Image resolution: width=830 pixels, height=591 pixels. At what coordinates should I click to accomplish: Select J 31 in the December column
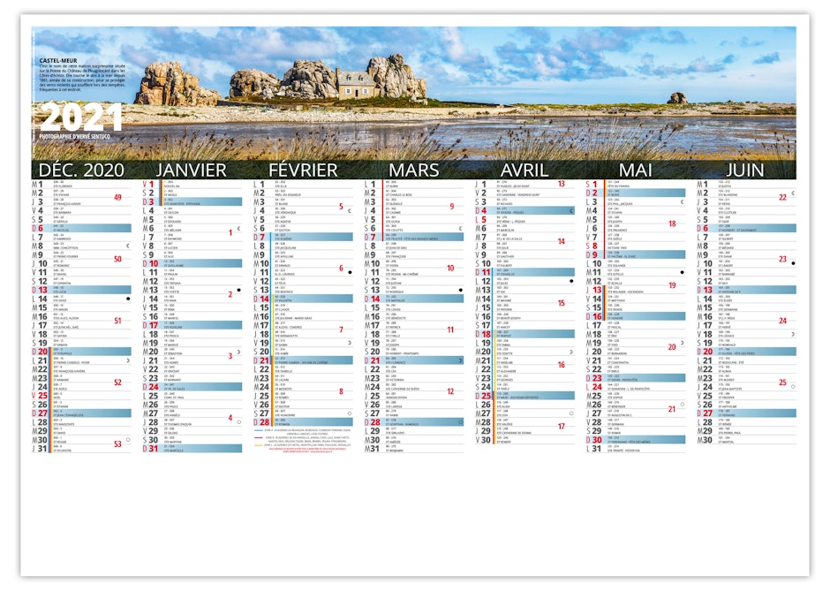81,449
